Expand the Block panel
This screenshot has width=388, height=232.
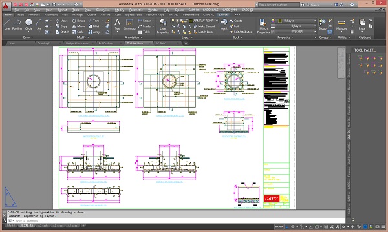point(237,37)
